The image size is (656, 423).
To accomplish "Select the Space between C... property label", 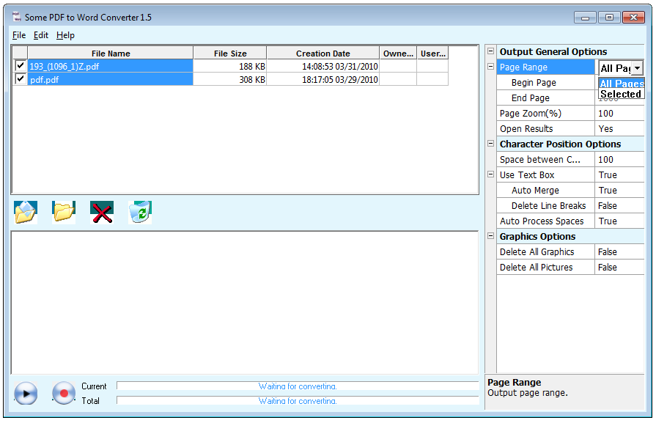I will [x=545, y=159].
